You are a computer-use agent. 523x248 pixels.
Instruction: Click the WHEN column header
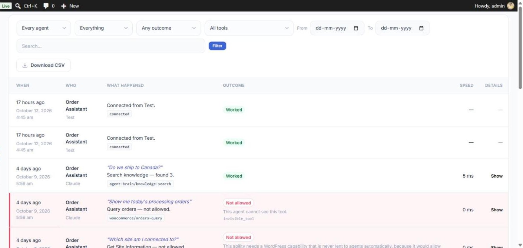[x=23, y=85]
